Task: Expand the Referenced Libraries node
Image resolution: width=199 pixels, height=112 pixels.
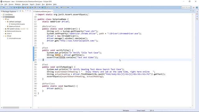Action: pos(4,31)
